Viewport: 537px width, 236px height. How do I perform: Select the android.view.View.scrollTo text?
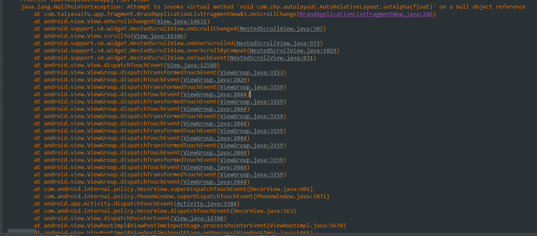click(x=87, y=36)
